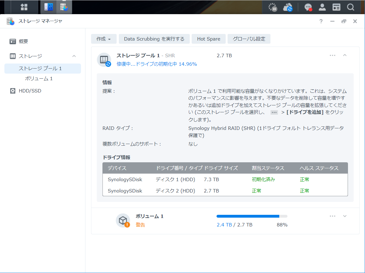Viewport: 365px width, 273px height.
Task: Select ボリューム 1 in the sidebar
Action: 39,79
